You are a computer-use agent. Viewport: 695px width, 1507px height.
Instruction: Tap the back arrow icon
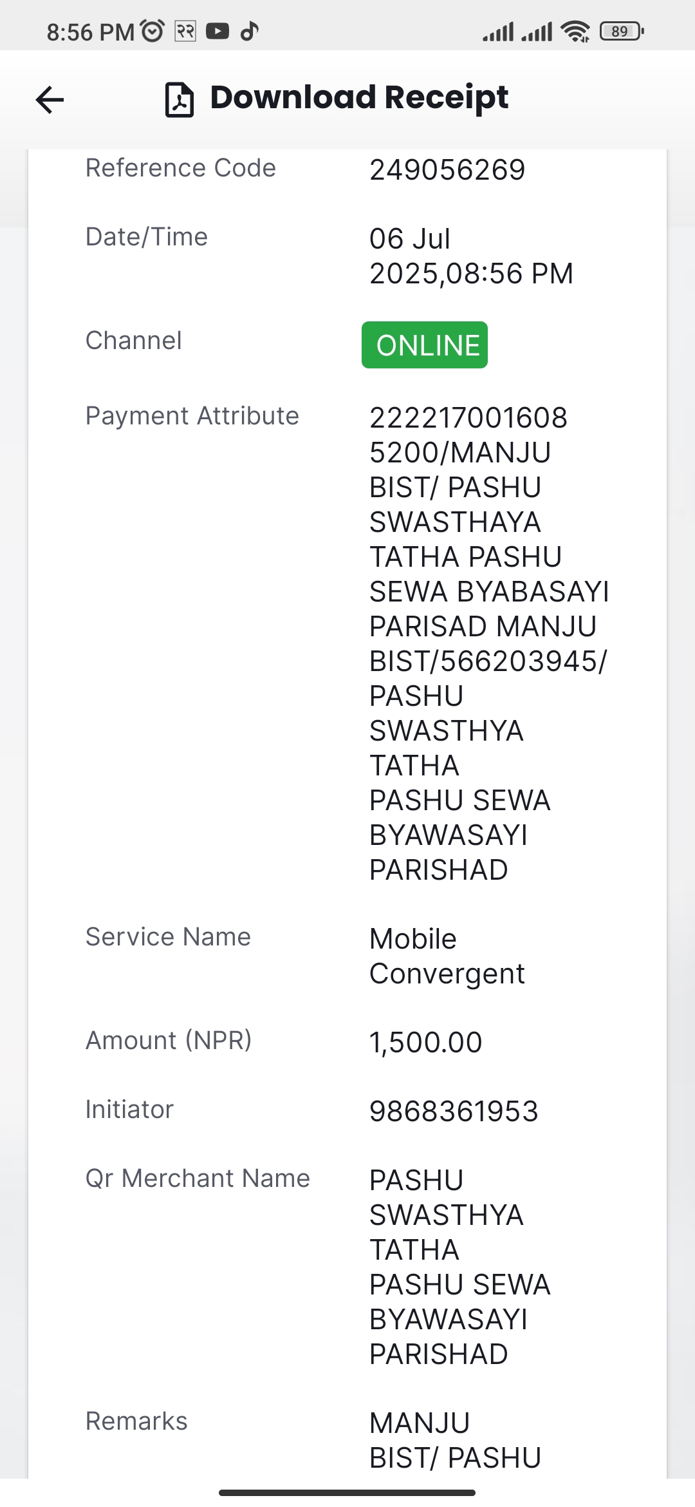point(50,100)
